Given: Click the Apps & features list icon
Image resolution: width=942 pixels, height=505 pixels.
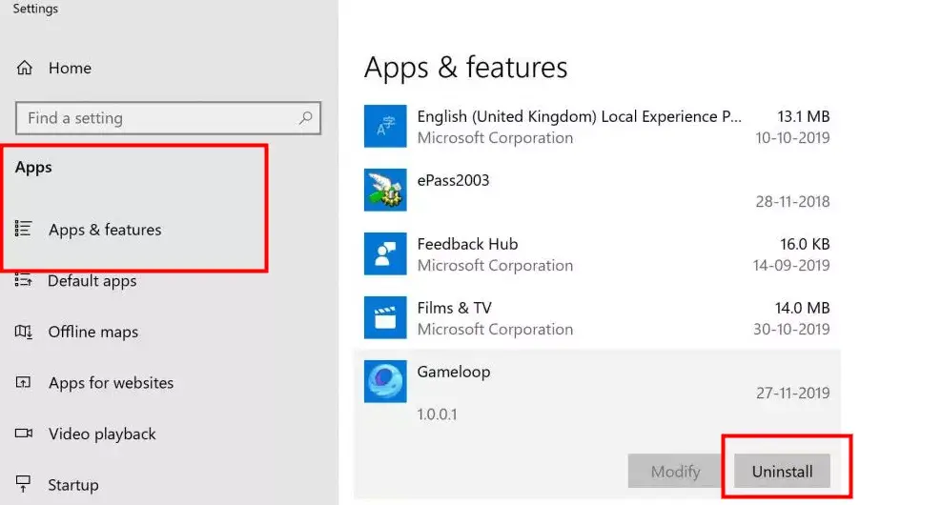Looking at the screenshot, I should click(x=24, y=229).
